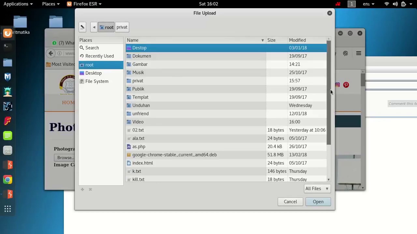Screen dimensions: 417x234
Task: Open the file manager folder icon
Action: pyautogui.click(x=7, y=62)
